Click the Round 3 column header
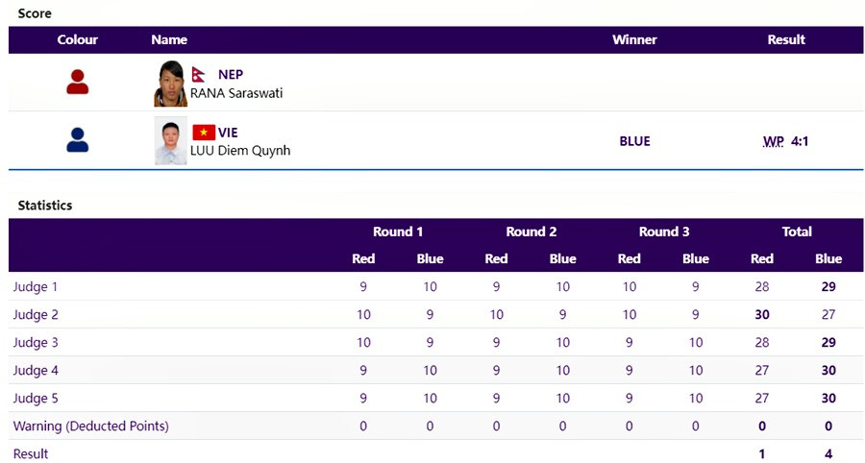The width and height of the screenshot is (865, 463). (x=664, y=231)
